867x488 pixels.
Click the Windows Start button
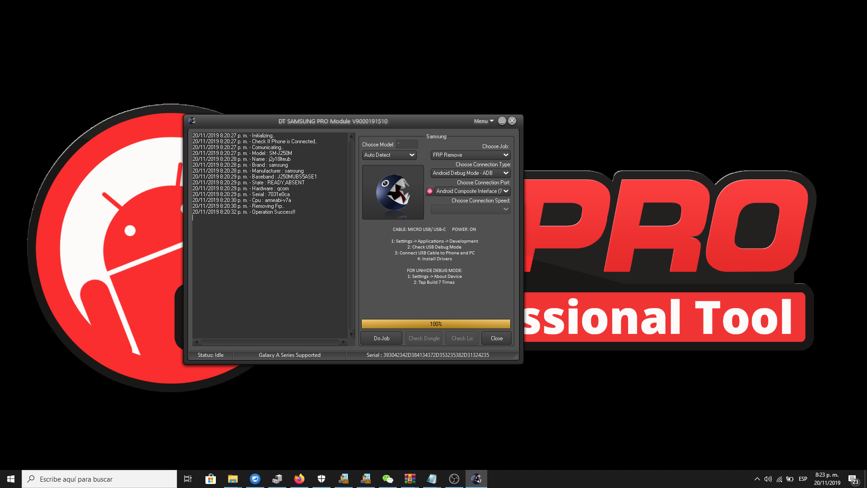coord(11,479)
